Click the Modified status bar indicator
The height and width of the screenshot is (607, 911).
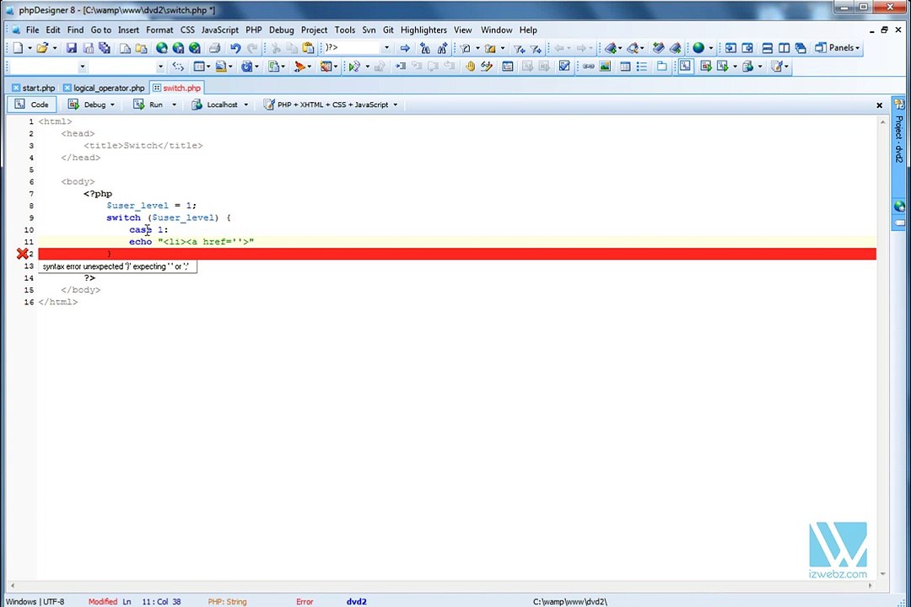[102, 602]
